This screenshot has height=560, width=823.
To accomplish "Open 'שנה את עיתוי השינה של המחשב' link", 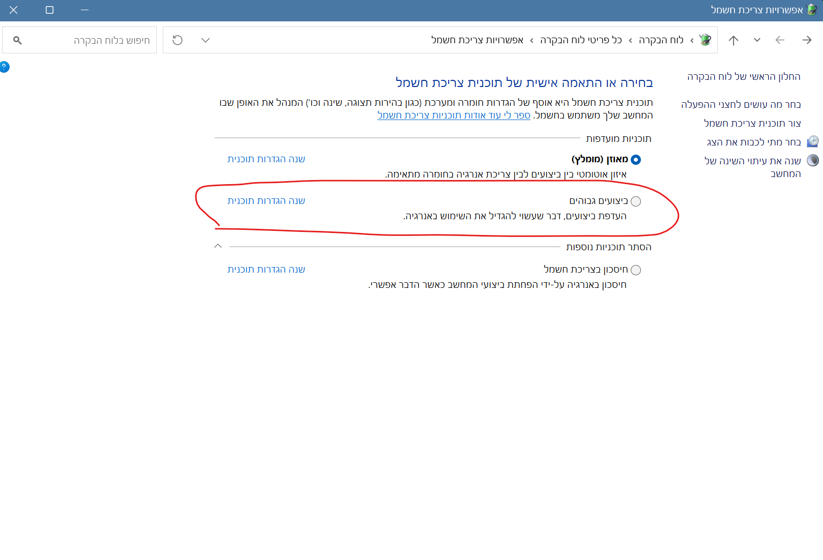I will (753, 167).
